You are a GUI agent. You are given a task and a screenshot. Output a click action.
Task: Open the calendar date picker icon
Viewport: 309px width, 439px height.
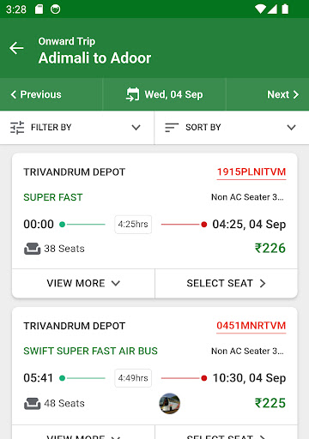(x=132, y=94)
